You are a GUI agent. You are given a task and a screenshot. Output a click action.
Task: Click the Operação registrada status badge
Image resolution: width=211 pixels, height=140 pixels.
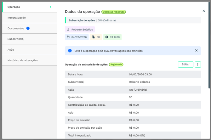(114, 12)
